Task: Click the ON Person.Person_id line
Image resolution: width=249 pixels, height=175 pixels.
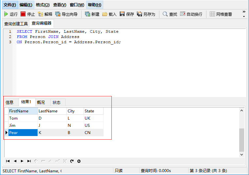Action: pos(69,42)
